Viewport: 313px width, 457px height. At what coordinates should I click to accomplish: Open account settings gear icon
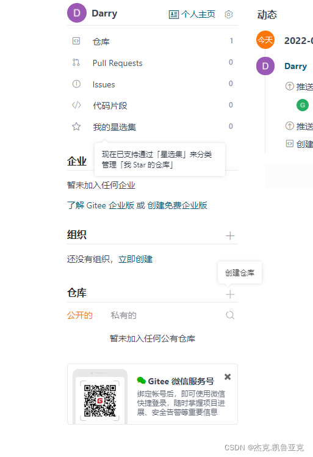229,14
